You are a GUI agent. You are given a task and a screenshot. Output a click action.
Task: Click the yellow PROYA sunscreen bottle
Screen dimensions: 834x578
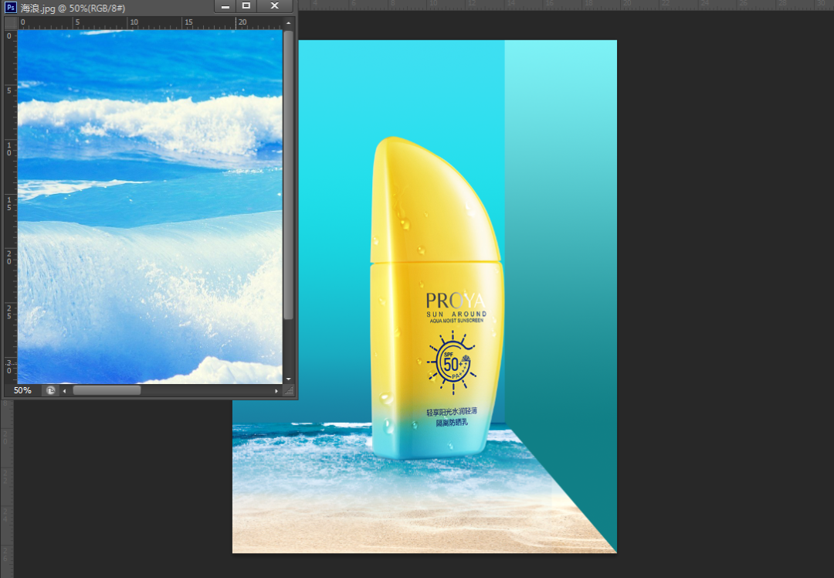click(436, 298)
